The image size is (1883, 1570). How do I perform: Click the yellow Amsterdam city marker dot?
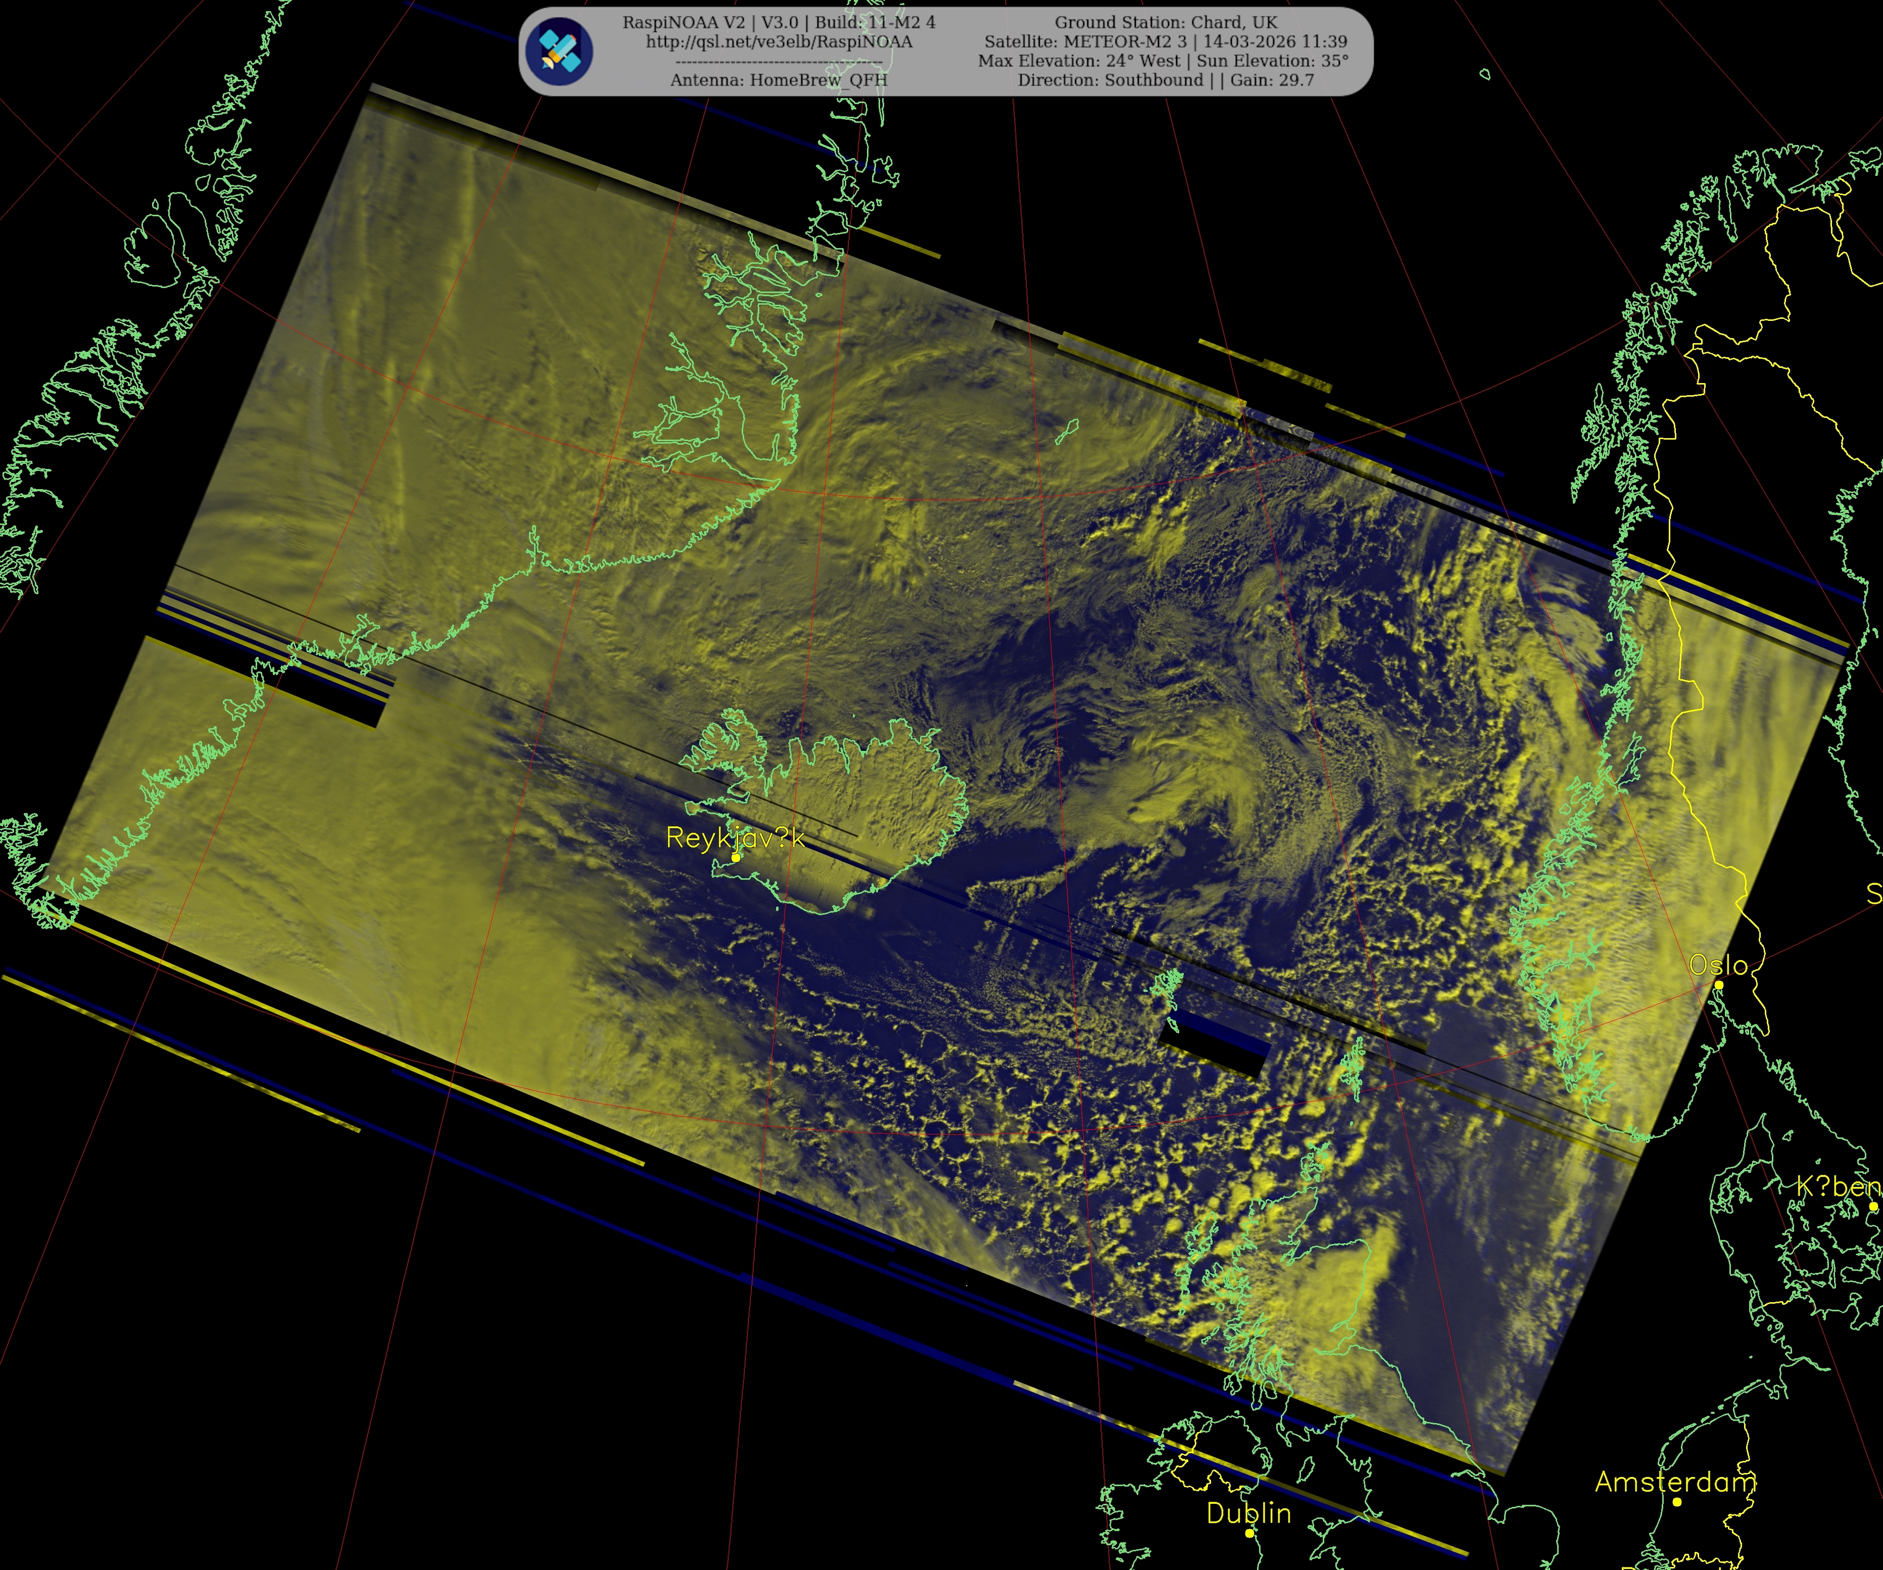coord(1677,1502)
